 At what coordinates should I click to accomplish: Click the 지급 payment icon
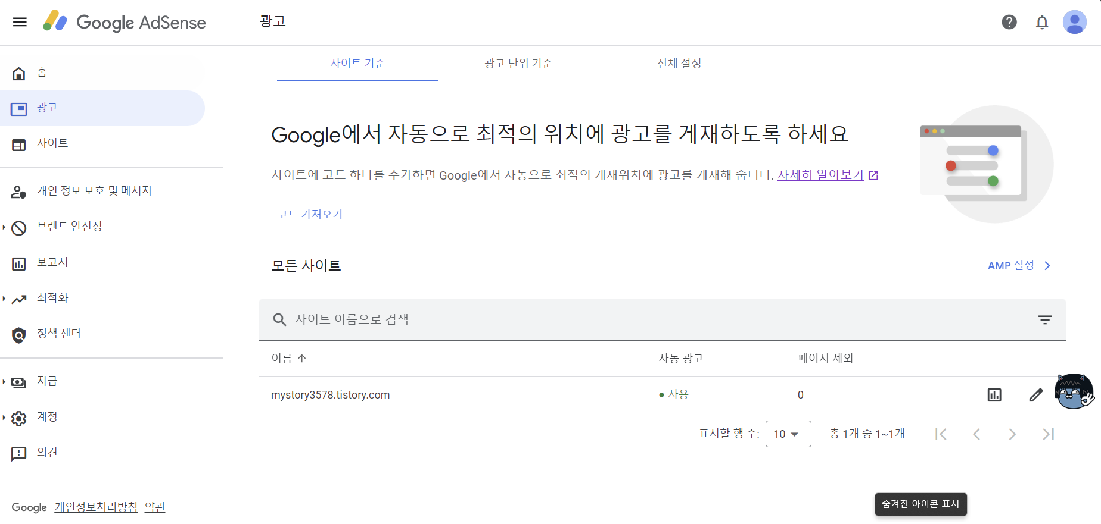(x=19, y=382)
